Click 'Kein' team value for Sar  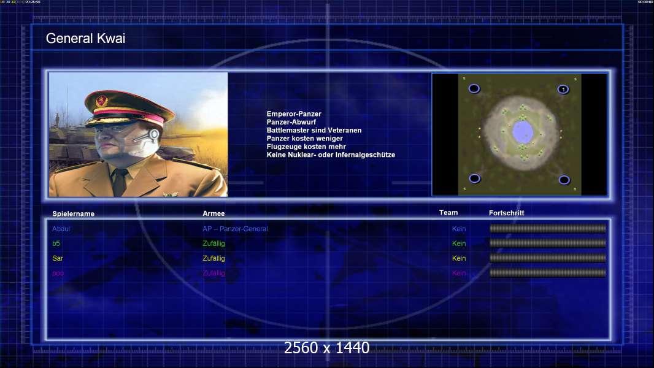pyautogui.click(x=459, y=258)
